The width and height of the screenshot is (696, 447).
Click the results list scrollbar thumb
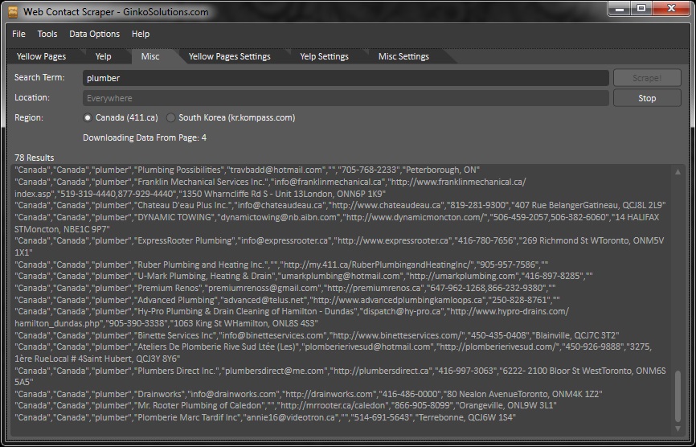(x=678, y=396)
